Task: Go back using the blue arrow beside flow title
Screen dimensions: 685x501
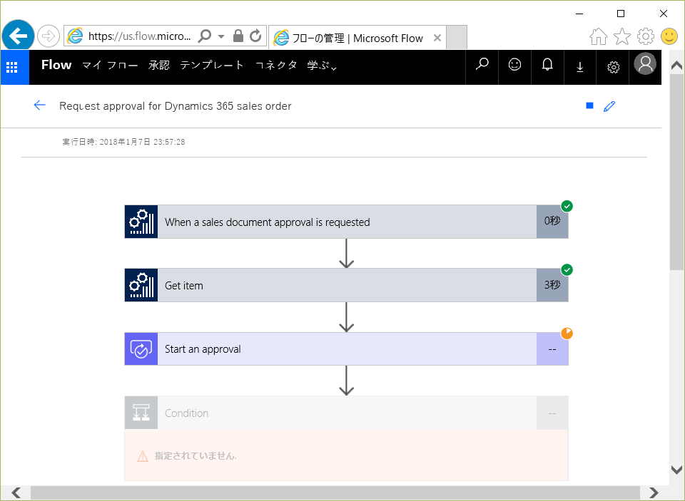Action: (40, 105)
